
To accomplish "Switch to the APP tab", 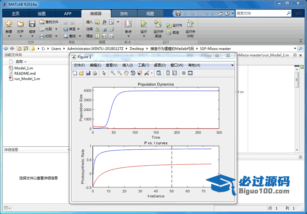I will [68, 13].
